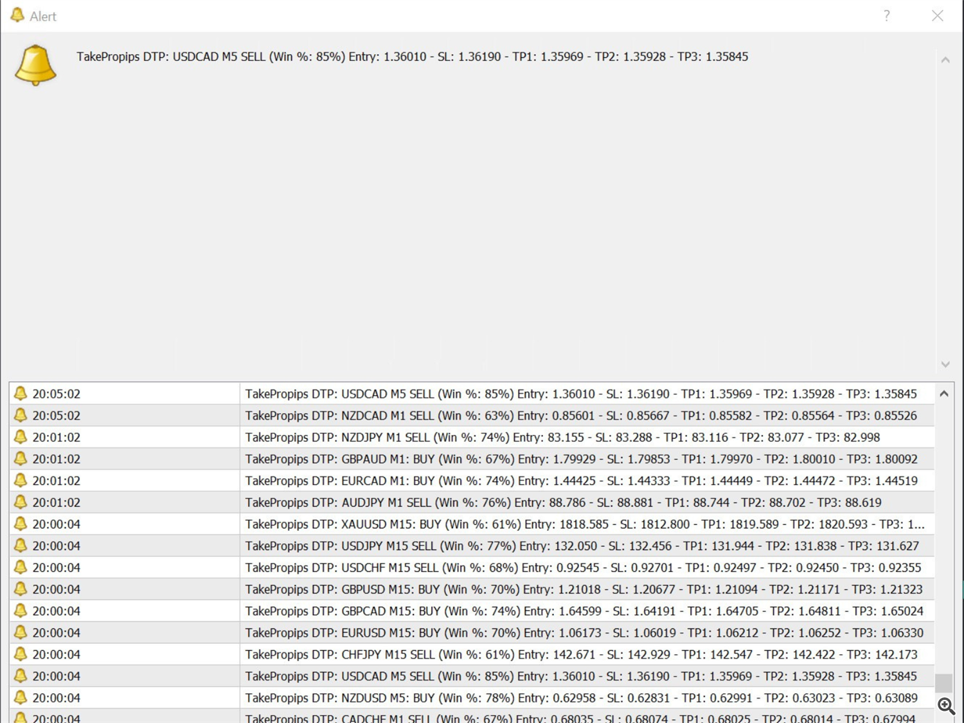Close the Alert window
This screenshot has width=964, height=723.
(x=937, y=15)
